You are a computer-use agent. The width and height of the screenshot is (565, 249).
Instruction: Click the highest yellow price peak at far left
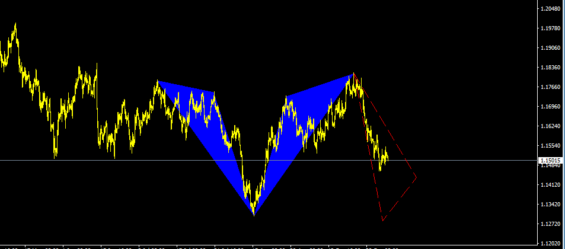[15, 24]
